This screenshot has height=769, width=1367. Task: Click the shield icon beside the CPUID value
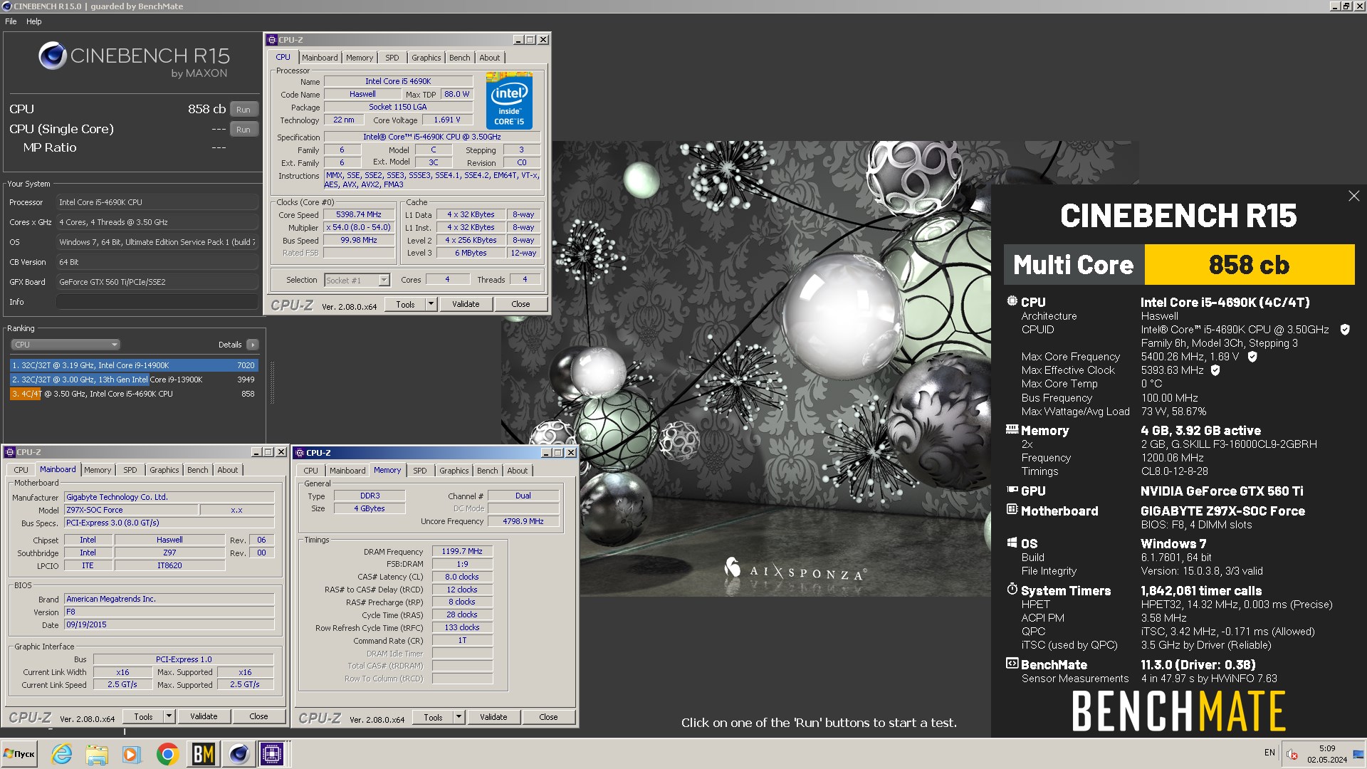(1345, 330)
